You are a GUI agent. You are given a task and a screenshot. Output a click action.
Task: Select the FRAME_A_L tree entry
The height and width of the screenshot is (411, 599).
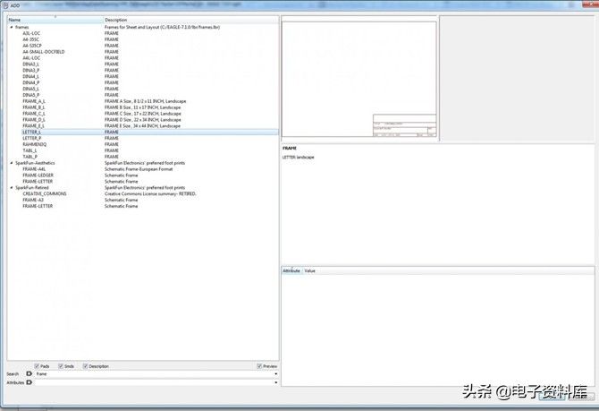click(x=34, y=101)
